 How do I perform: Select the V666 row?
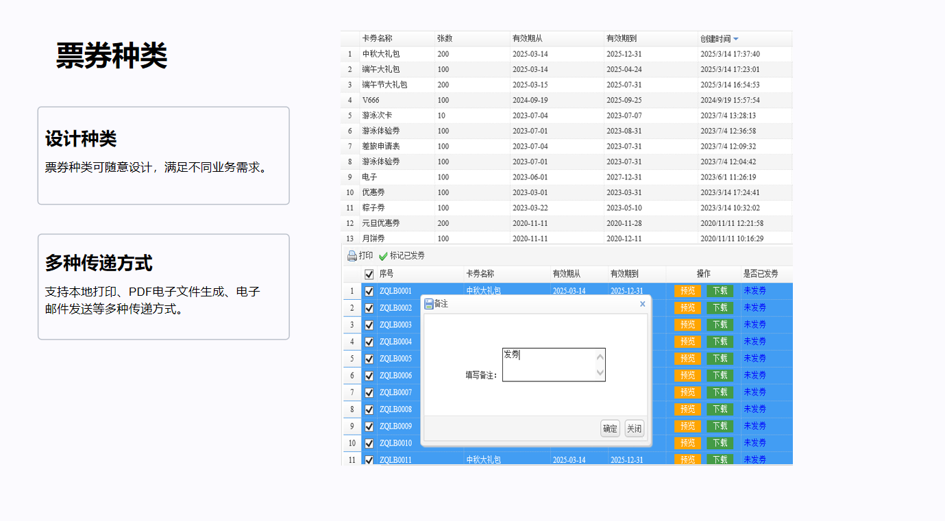click(x=567, y=100)
